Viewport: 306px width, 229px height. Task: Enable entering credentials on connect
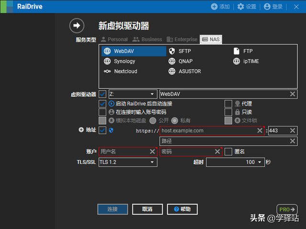[x=102, y=112]
